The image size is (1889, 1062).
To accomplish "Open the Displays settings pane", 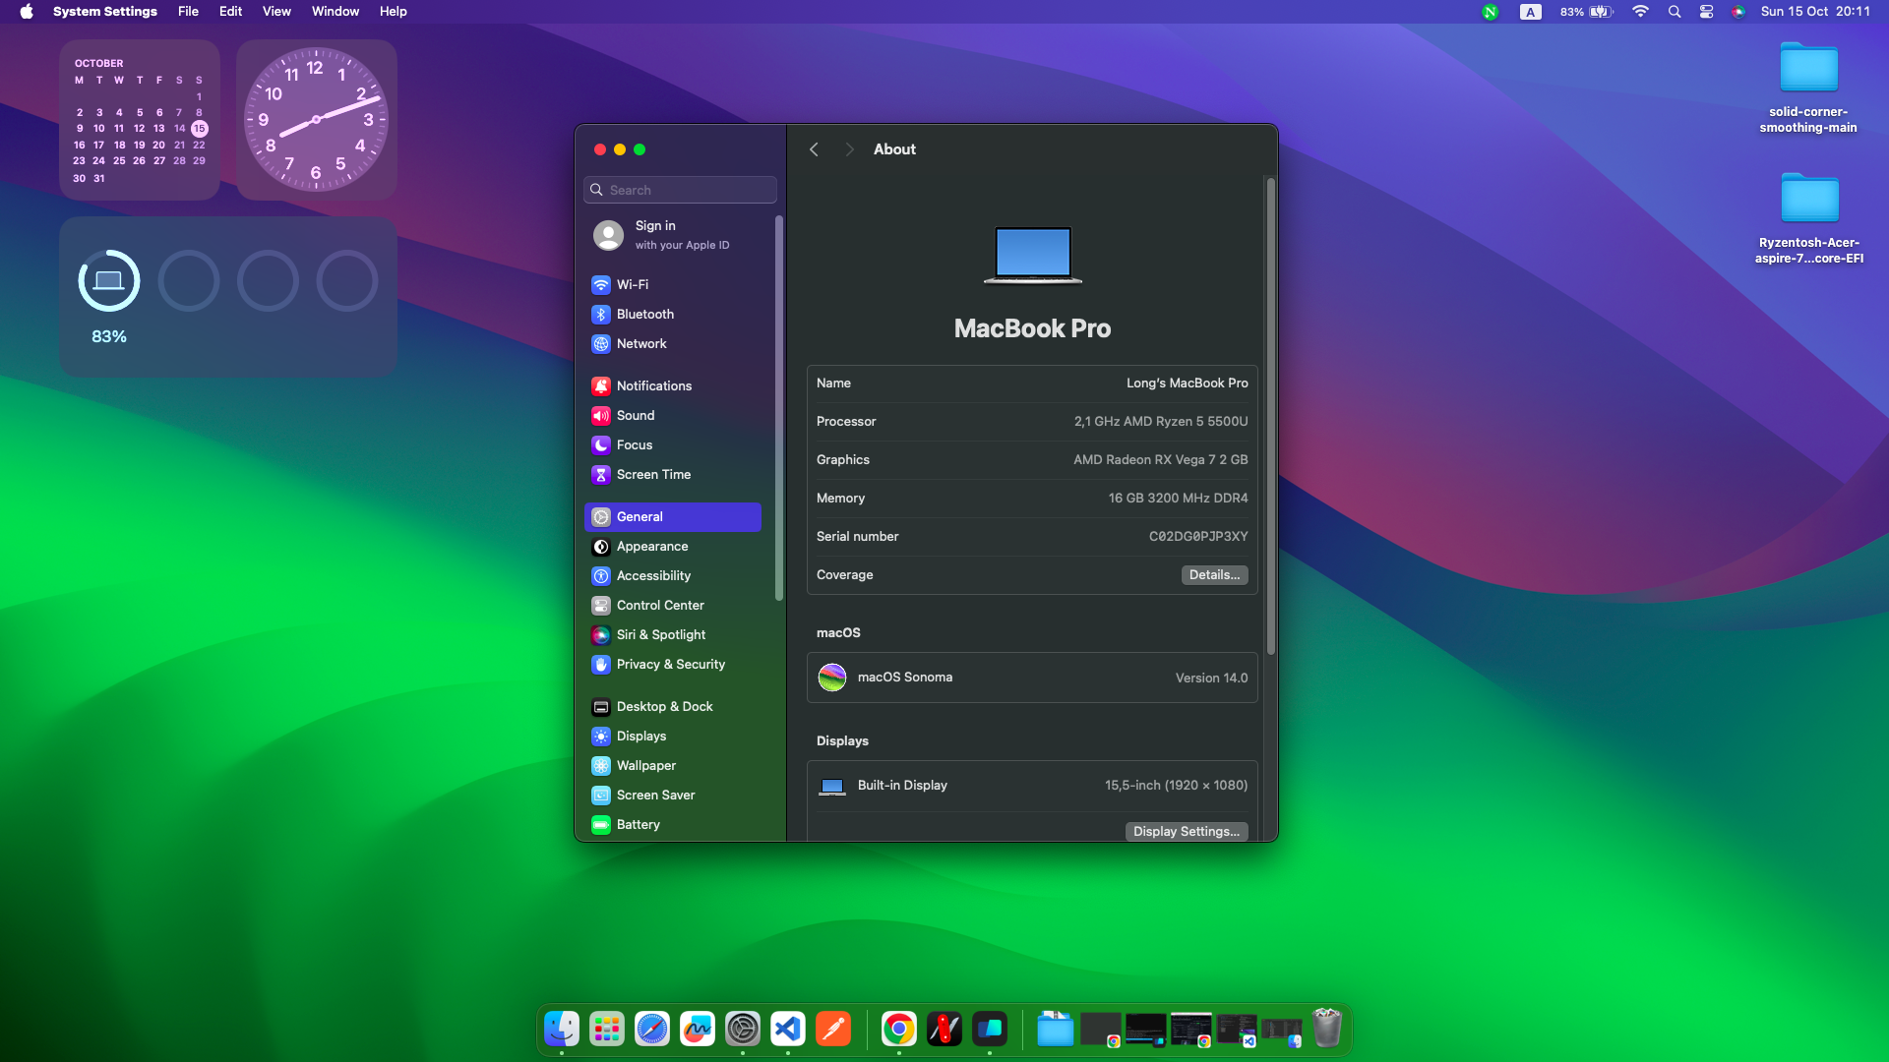I will point(640,737).
